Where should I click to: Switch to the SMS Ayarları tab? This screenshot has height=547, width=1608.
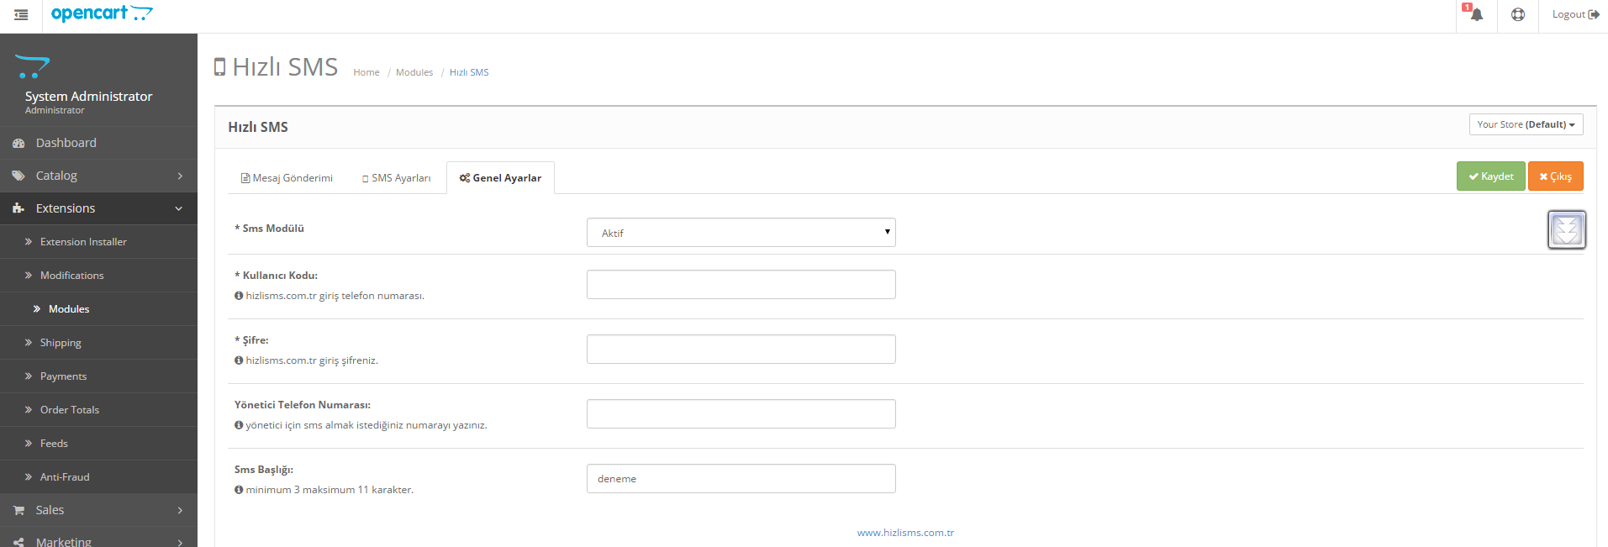point(396,178)
